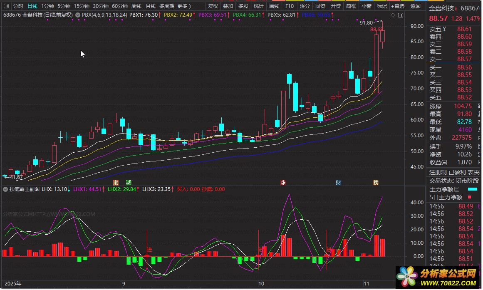Switch to 分时 intraday view
This screenshot has width=483, height=290.
click(x=18, y=6)
